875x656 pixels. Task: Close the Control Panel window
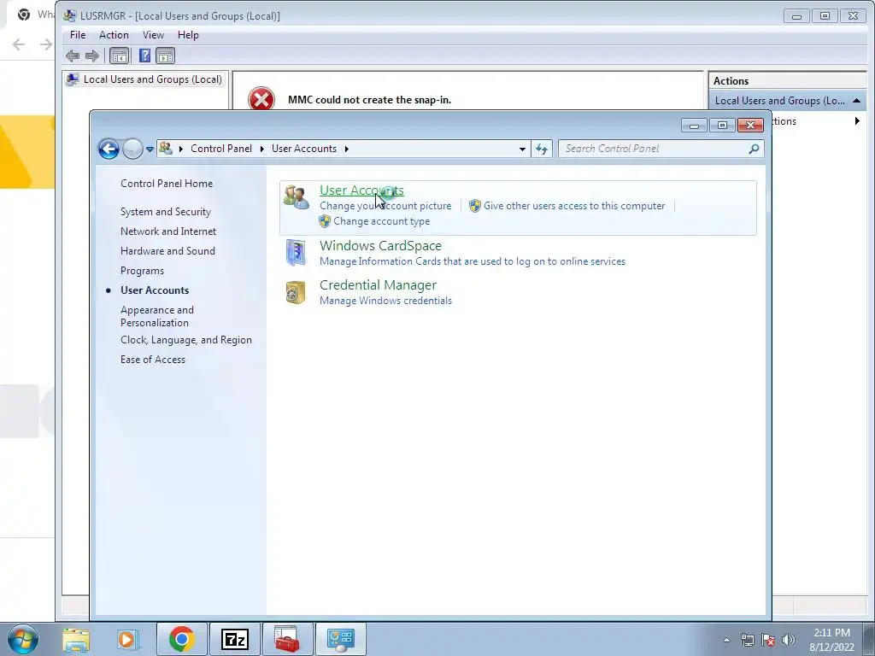click(x=750, y=126)
